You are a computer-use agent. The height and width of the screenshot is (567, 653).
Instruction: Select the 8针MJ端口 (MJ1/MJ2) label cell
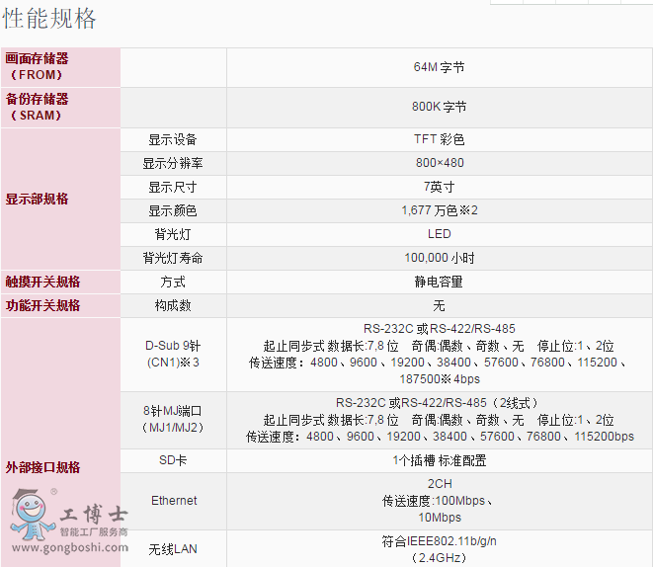[173, 419]
